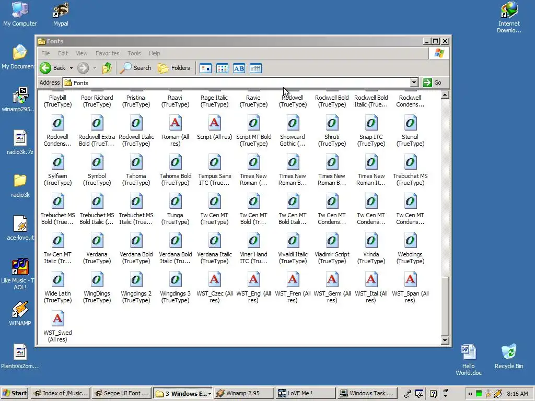Select the Wingdings 2 font icon

pos(136,280)
